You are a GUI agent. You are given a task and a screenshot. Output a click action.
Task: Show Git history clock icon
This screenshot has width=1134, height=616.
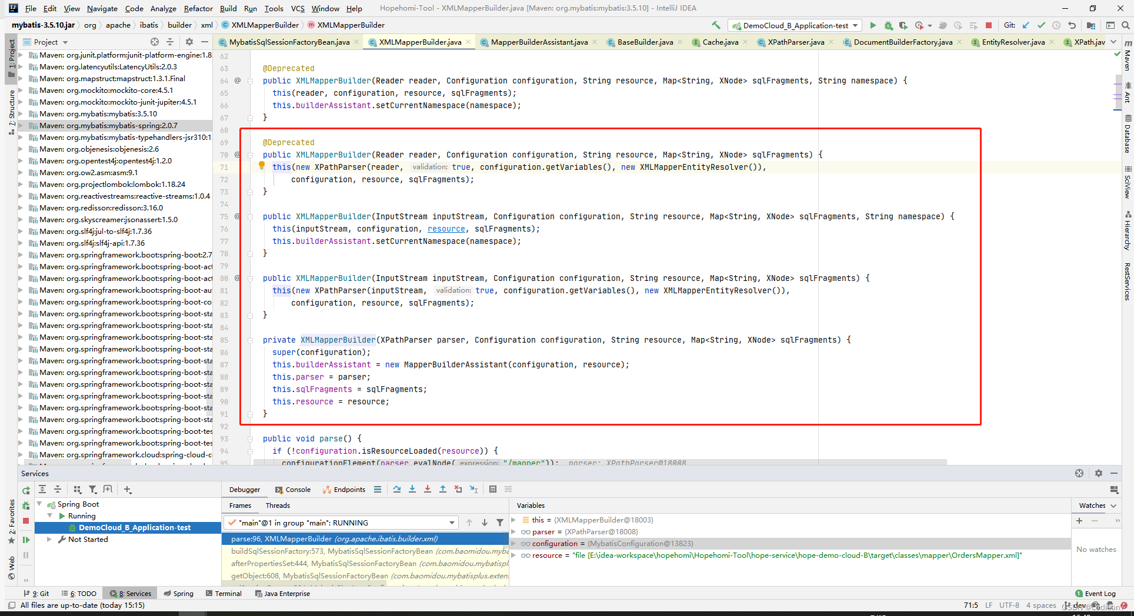click(1056, 25)
